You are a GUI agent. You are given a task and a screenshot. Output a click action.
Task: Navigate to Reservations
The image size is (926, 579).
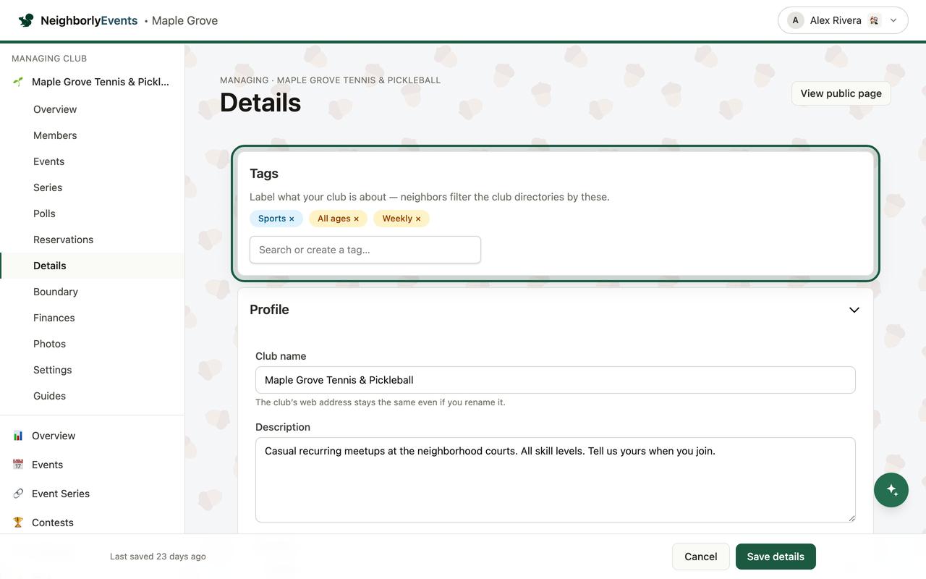click(63, 240)
